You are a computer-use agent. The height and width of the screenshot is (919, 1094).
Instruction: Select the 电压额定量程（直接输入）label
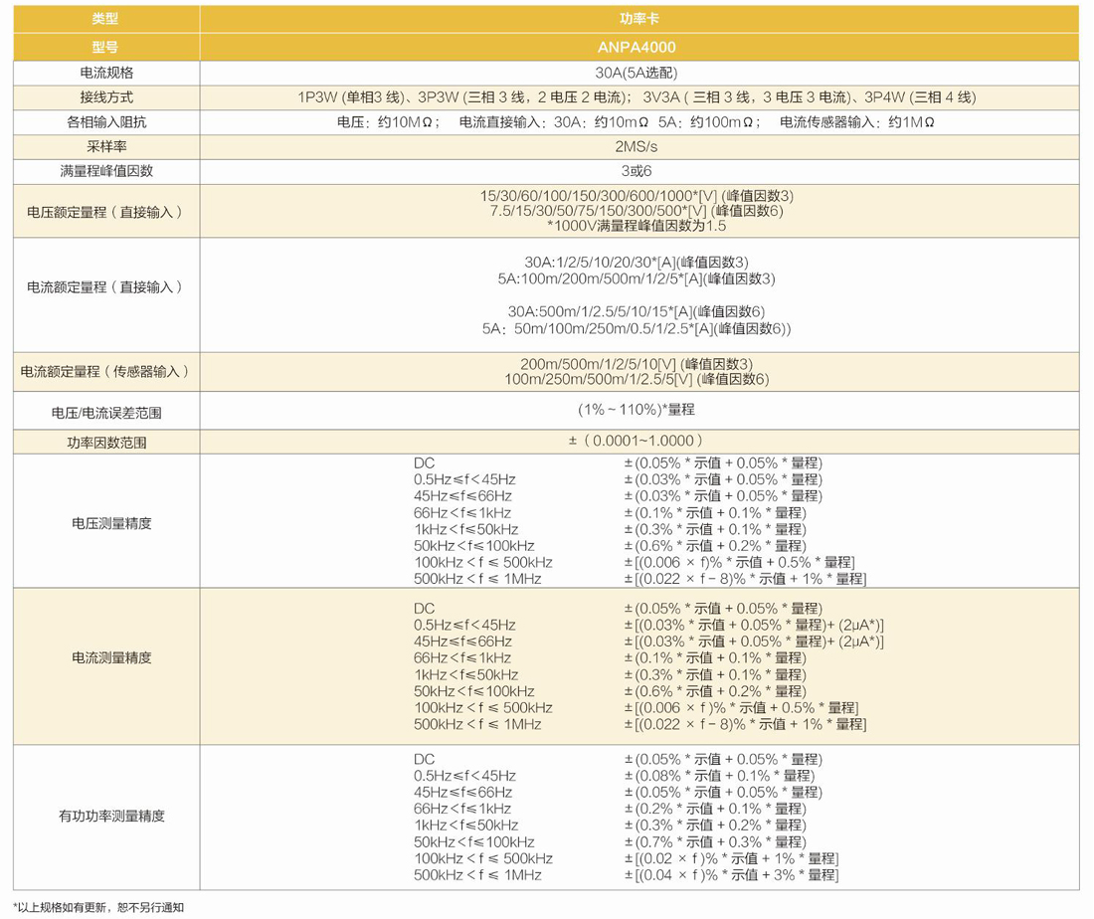pos(105,212)
